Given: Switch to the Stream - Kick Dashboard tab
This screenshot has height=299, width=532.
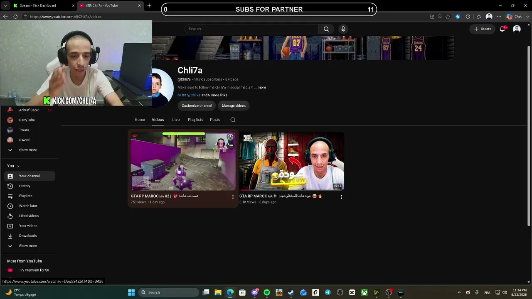Looking at the screenshot, I should (x=44, y=5).
